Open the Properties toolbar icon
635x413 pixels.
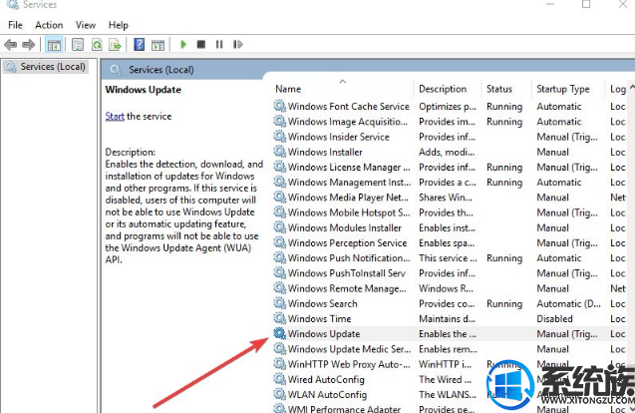click(x=78, y=45)
